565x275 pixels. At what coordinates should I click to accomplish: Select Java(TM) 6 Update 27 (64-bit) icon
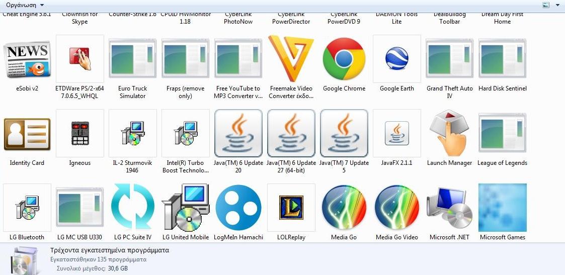tap(291, 133)
